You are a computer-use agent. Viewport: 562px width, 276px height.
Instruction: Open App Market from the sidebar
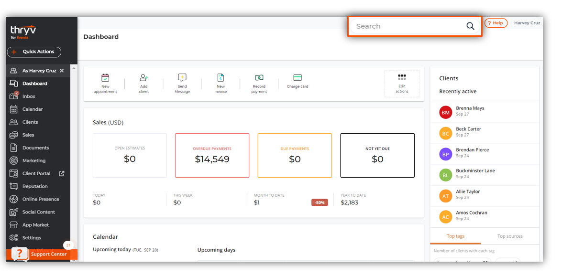(x=35, y=225)
